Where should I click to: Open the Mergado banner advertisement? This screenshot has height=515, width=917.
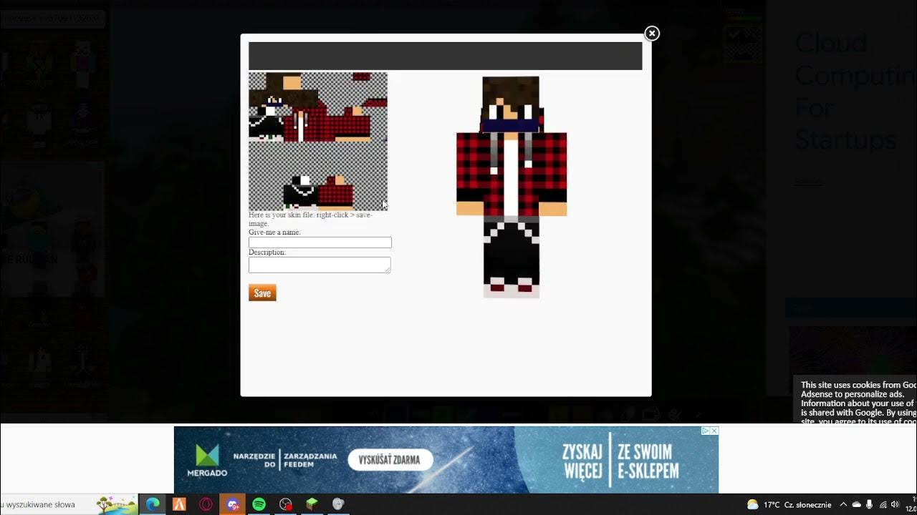click(446, 460)
